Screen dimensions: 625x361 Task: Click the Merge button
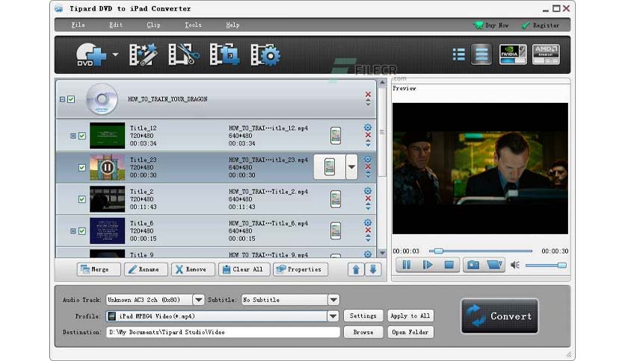[x=99, y=269]
